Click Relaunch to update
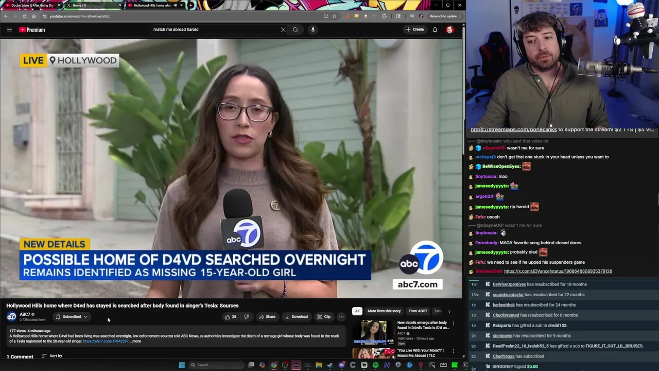This screenshot has height=371, width=659. click(443, 16)
